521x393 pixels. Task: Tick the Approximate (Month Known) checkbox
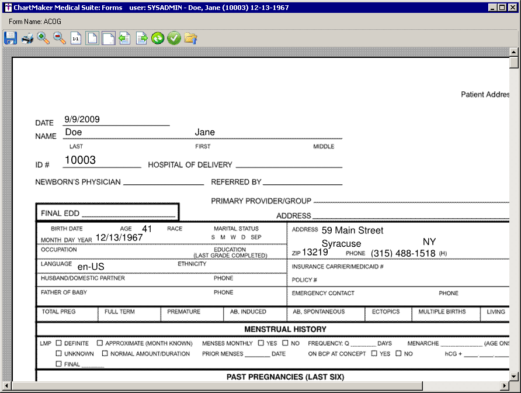(x=100, y=343)
